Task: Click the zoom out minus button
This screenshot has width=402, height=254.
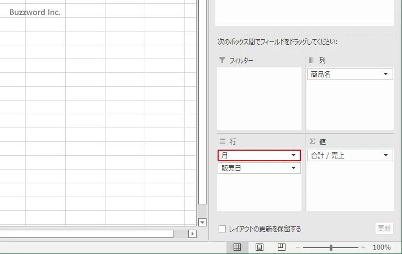Action: pyautogui.click(x=298, y=247)
